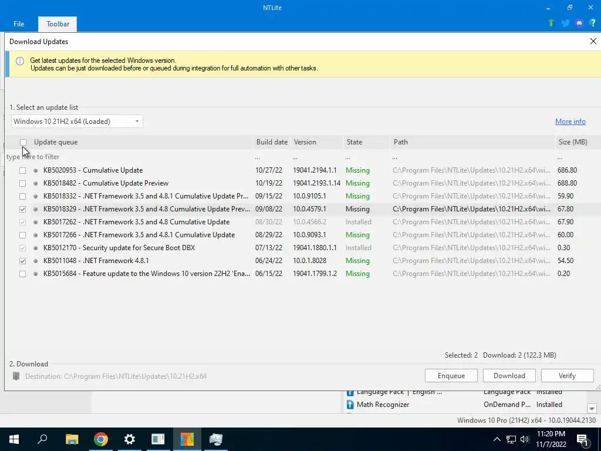The image size is (601, 451).
Task: Click the Build date filter cell
Action: click(272, 157)
